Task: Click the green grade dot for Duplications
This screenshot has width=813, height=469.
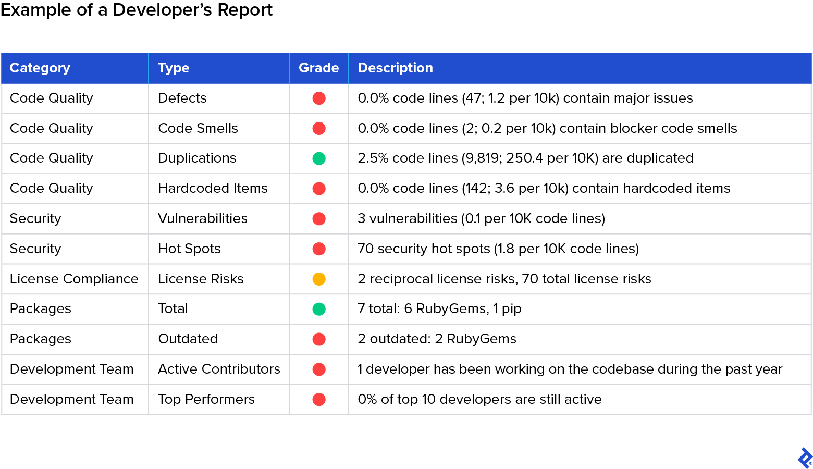Action: click(x=318, y=158)
